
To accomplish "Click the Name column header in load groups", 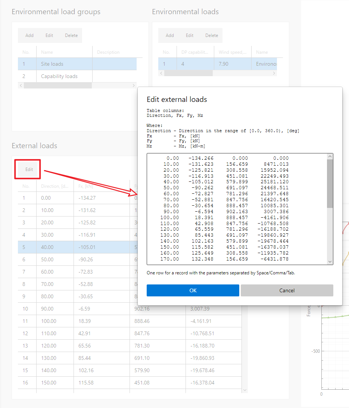I will [64, 52].
